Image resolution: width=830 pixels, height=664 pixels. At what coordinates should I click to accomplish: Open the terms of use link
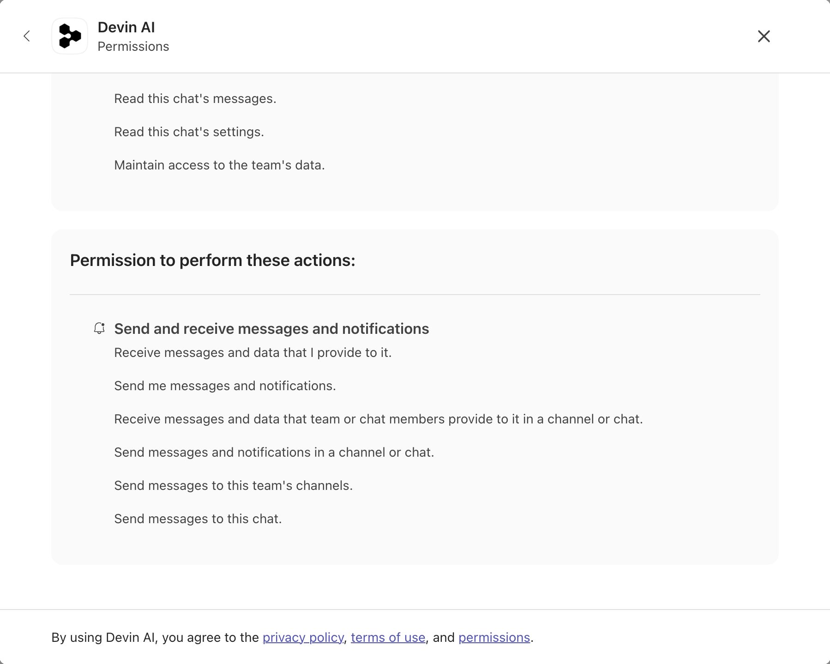(388, 637)
